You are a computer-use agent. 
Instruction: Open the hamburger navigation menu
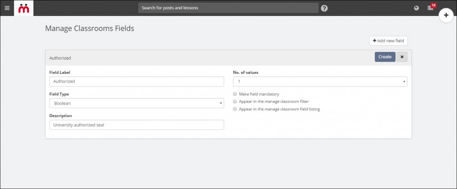click(7, 8)
